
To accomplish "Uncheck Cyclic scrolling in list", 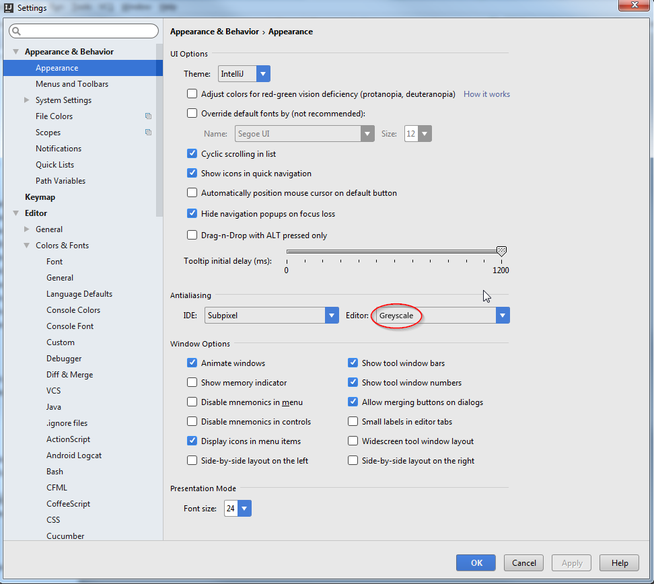I will click(x=192, y=154).
